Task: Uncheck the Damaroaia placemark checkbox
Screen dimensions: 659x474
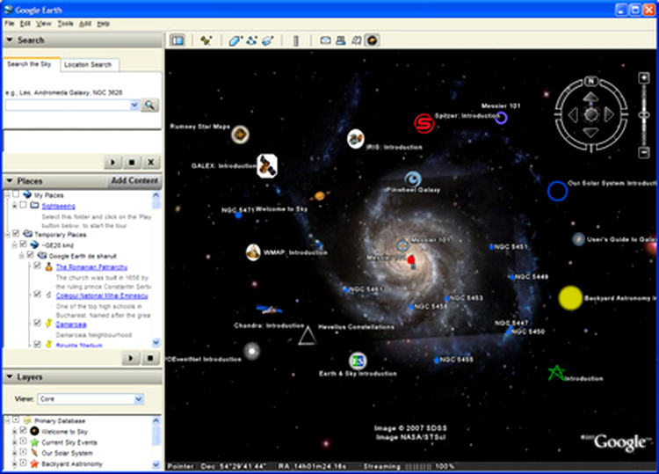Action: (38, 323)
